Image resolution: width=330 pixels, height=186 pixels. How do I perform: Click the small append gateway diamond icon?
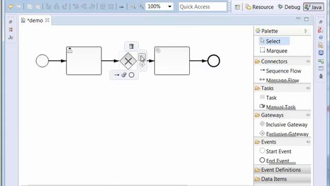pyautogui.click(x=142, y=65)
